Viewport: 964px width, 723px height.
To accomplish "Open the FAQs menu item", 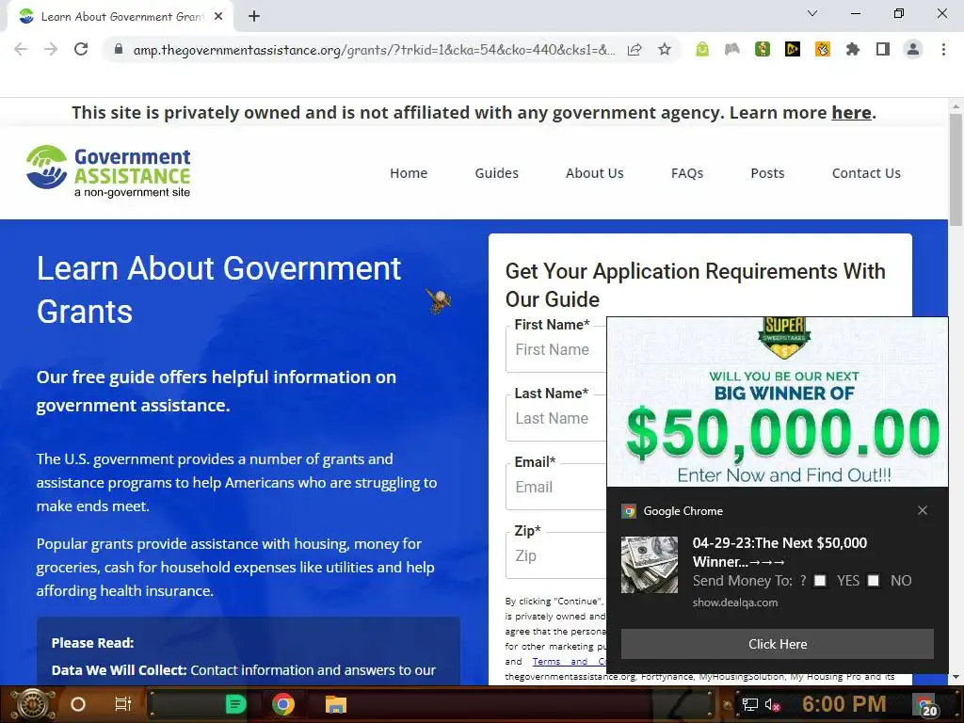I will [686, 173].
